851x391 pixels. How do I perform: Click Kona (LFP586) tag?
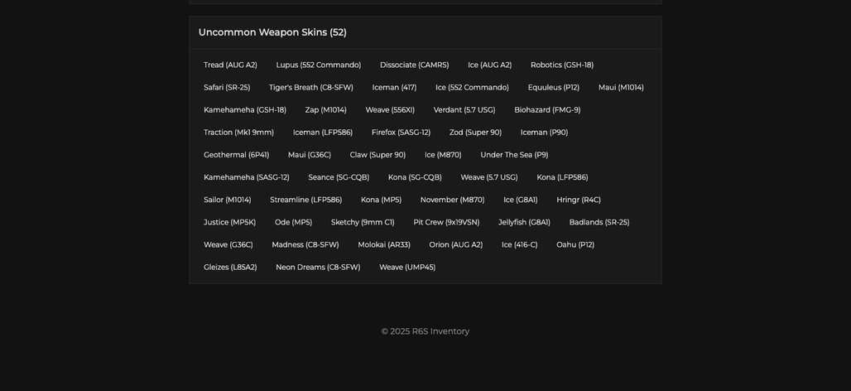click(x=562, y=177)
